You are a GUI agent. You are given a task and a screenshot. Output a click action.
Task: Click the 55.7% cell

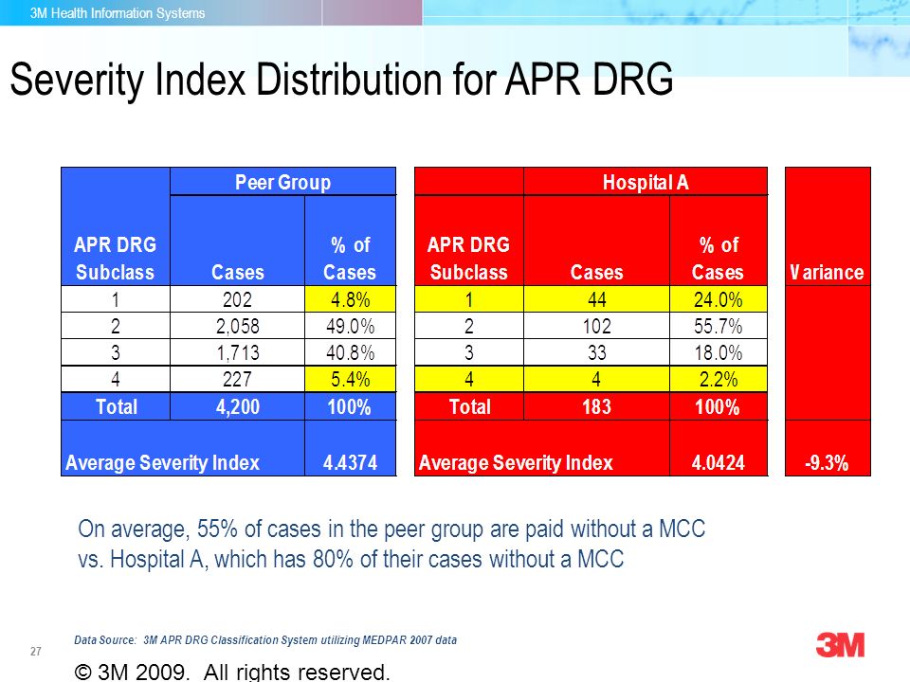[719, 326]
